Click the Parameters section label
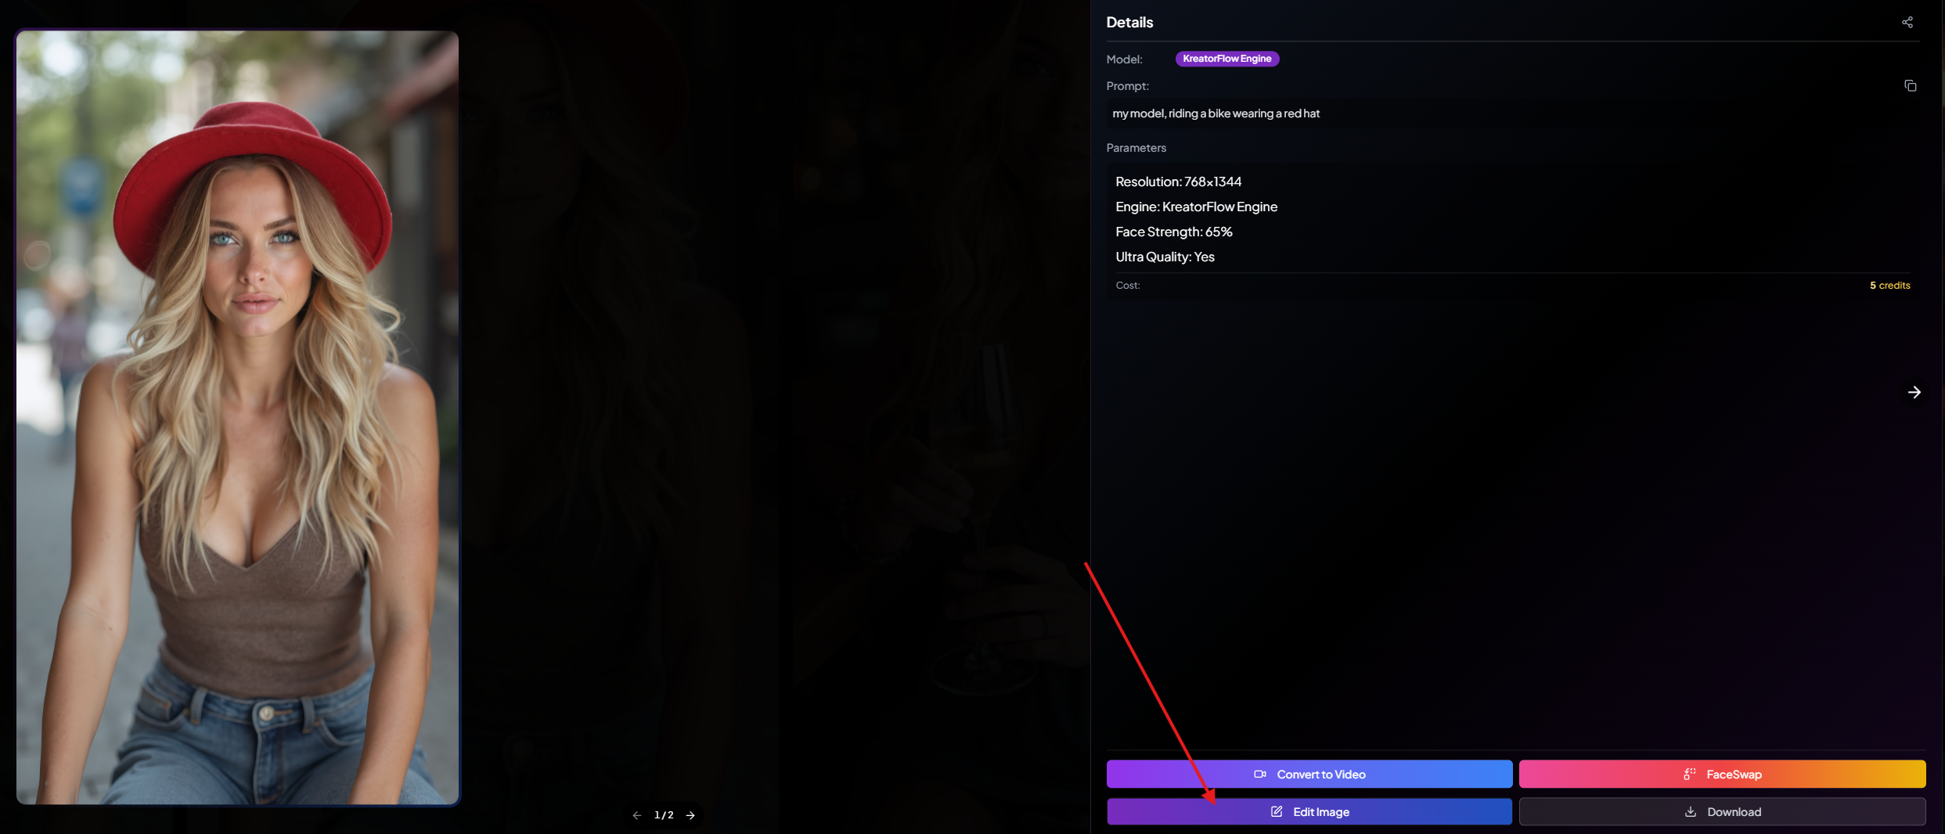 [x=1136, y=148]
